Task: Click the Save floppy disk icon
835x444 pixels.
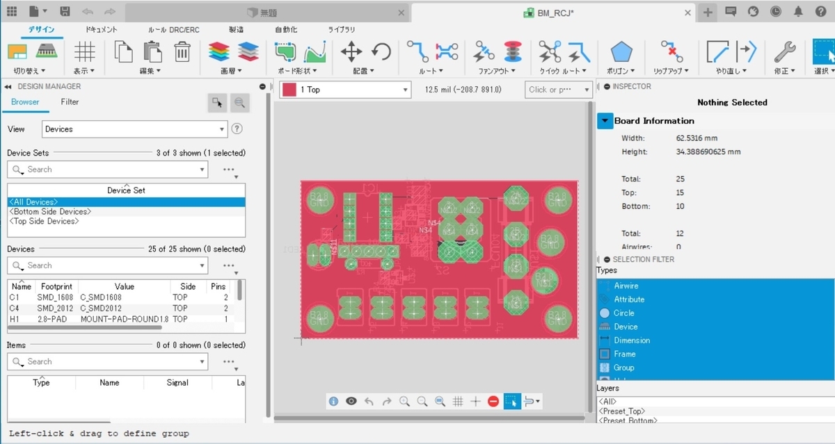Action: [x=65, y=12]
